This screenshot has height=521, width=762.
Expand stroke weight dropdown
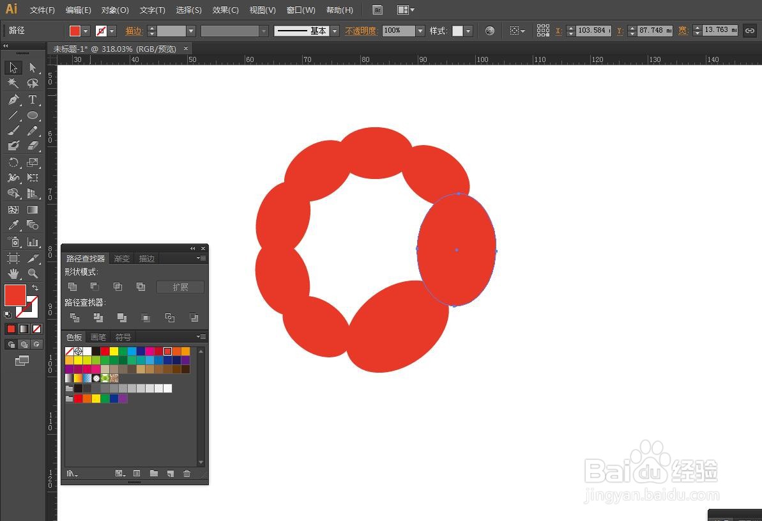coord(191,31)
